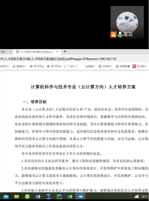
Task: Open File Explorer from the taskbar
Action: 17,197
